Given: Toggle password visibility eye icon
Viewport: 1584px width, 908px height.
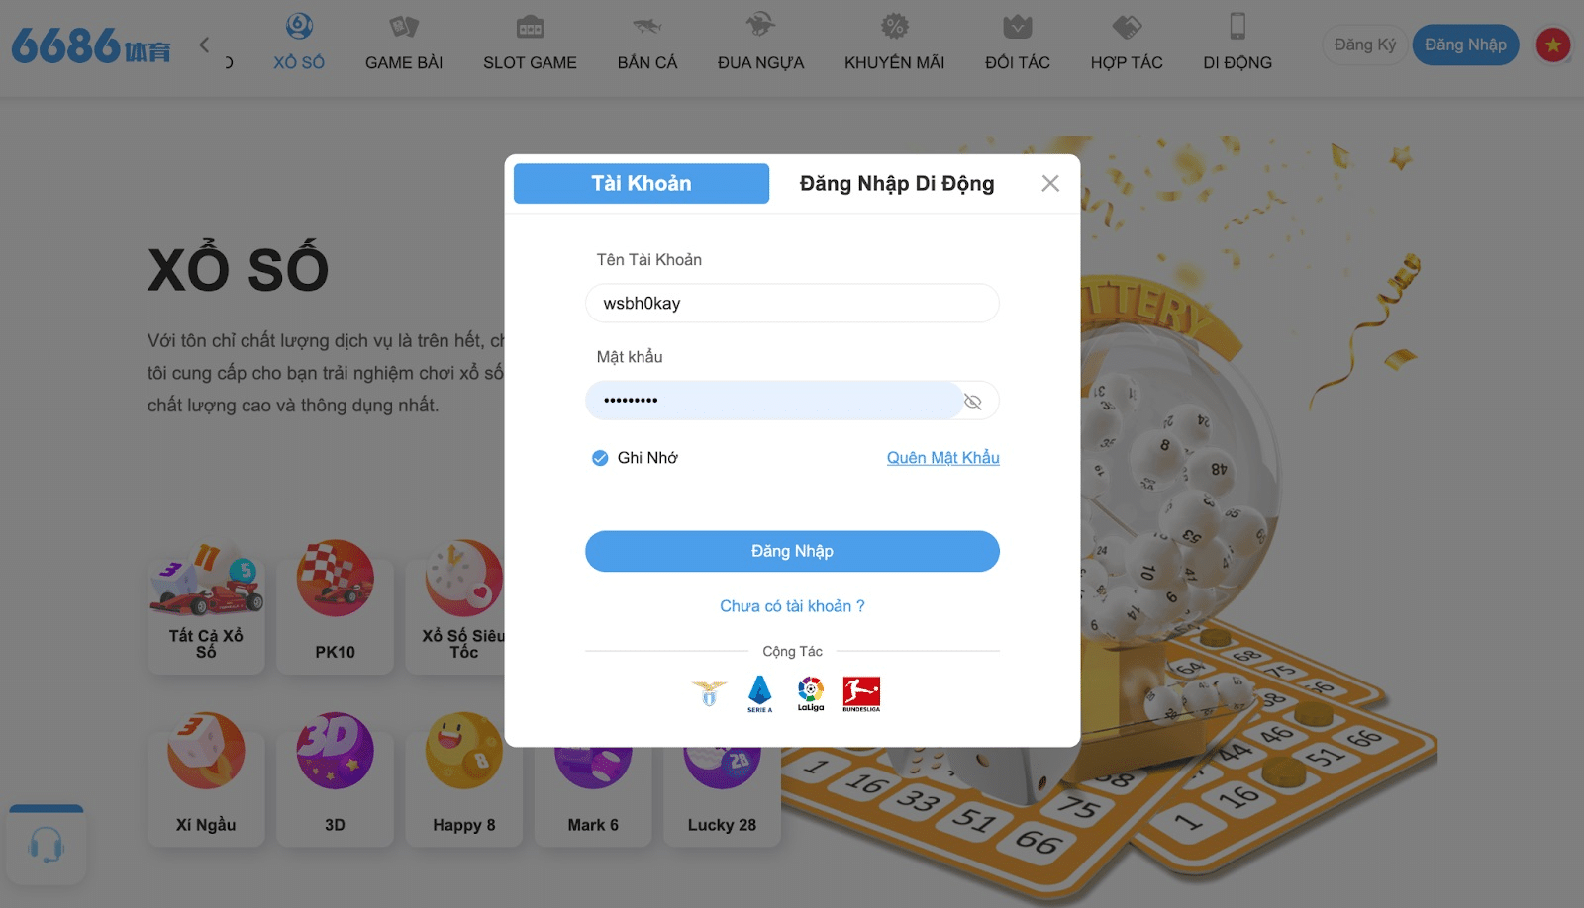Looking at the screenshot, I should (x=973, y=401).
